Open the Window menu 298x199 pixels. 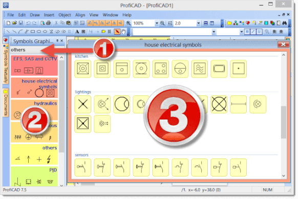(111, 15)
